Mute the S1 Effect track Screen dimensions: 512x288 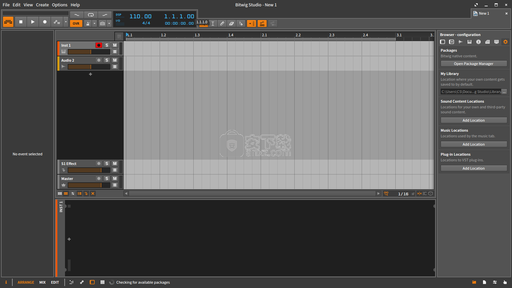click(115, 164)
